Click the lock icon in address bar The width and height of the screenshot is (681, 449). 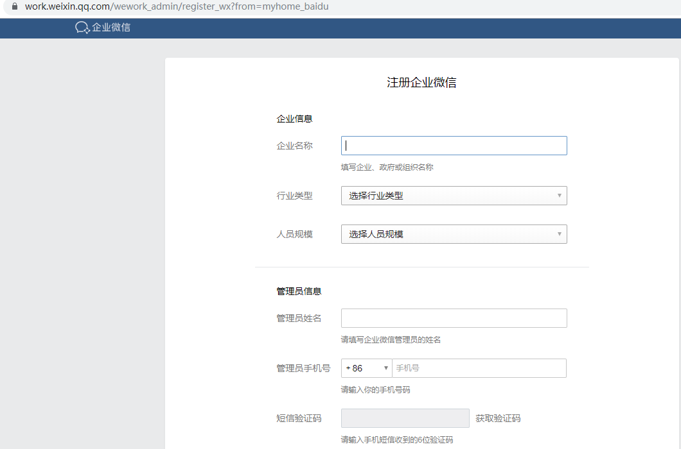pyautogui.click(x=15, y=6)
